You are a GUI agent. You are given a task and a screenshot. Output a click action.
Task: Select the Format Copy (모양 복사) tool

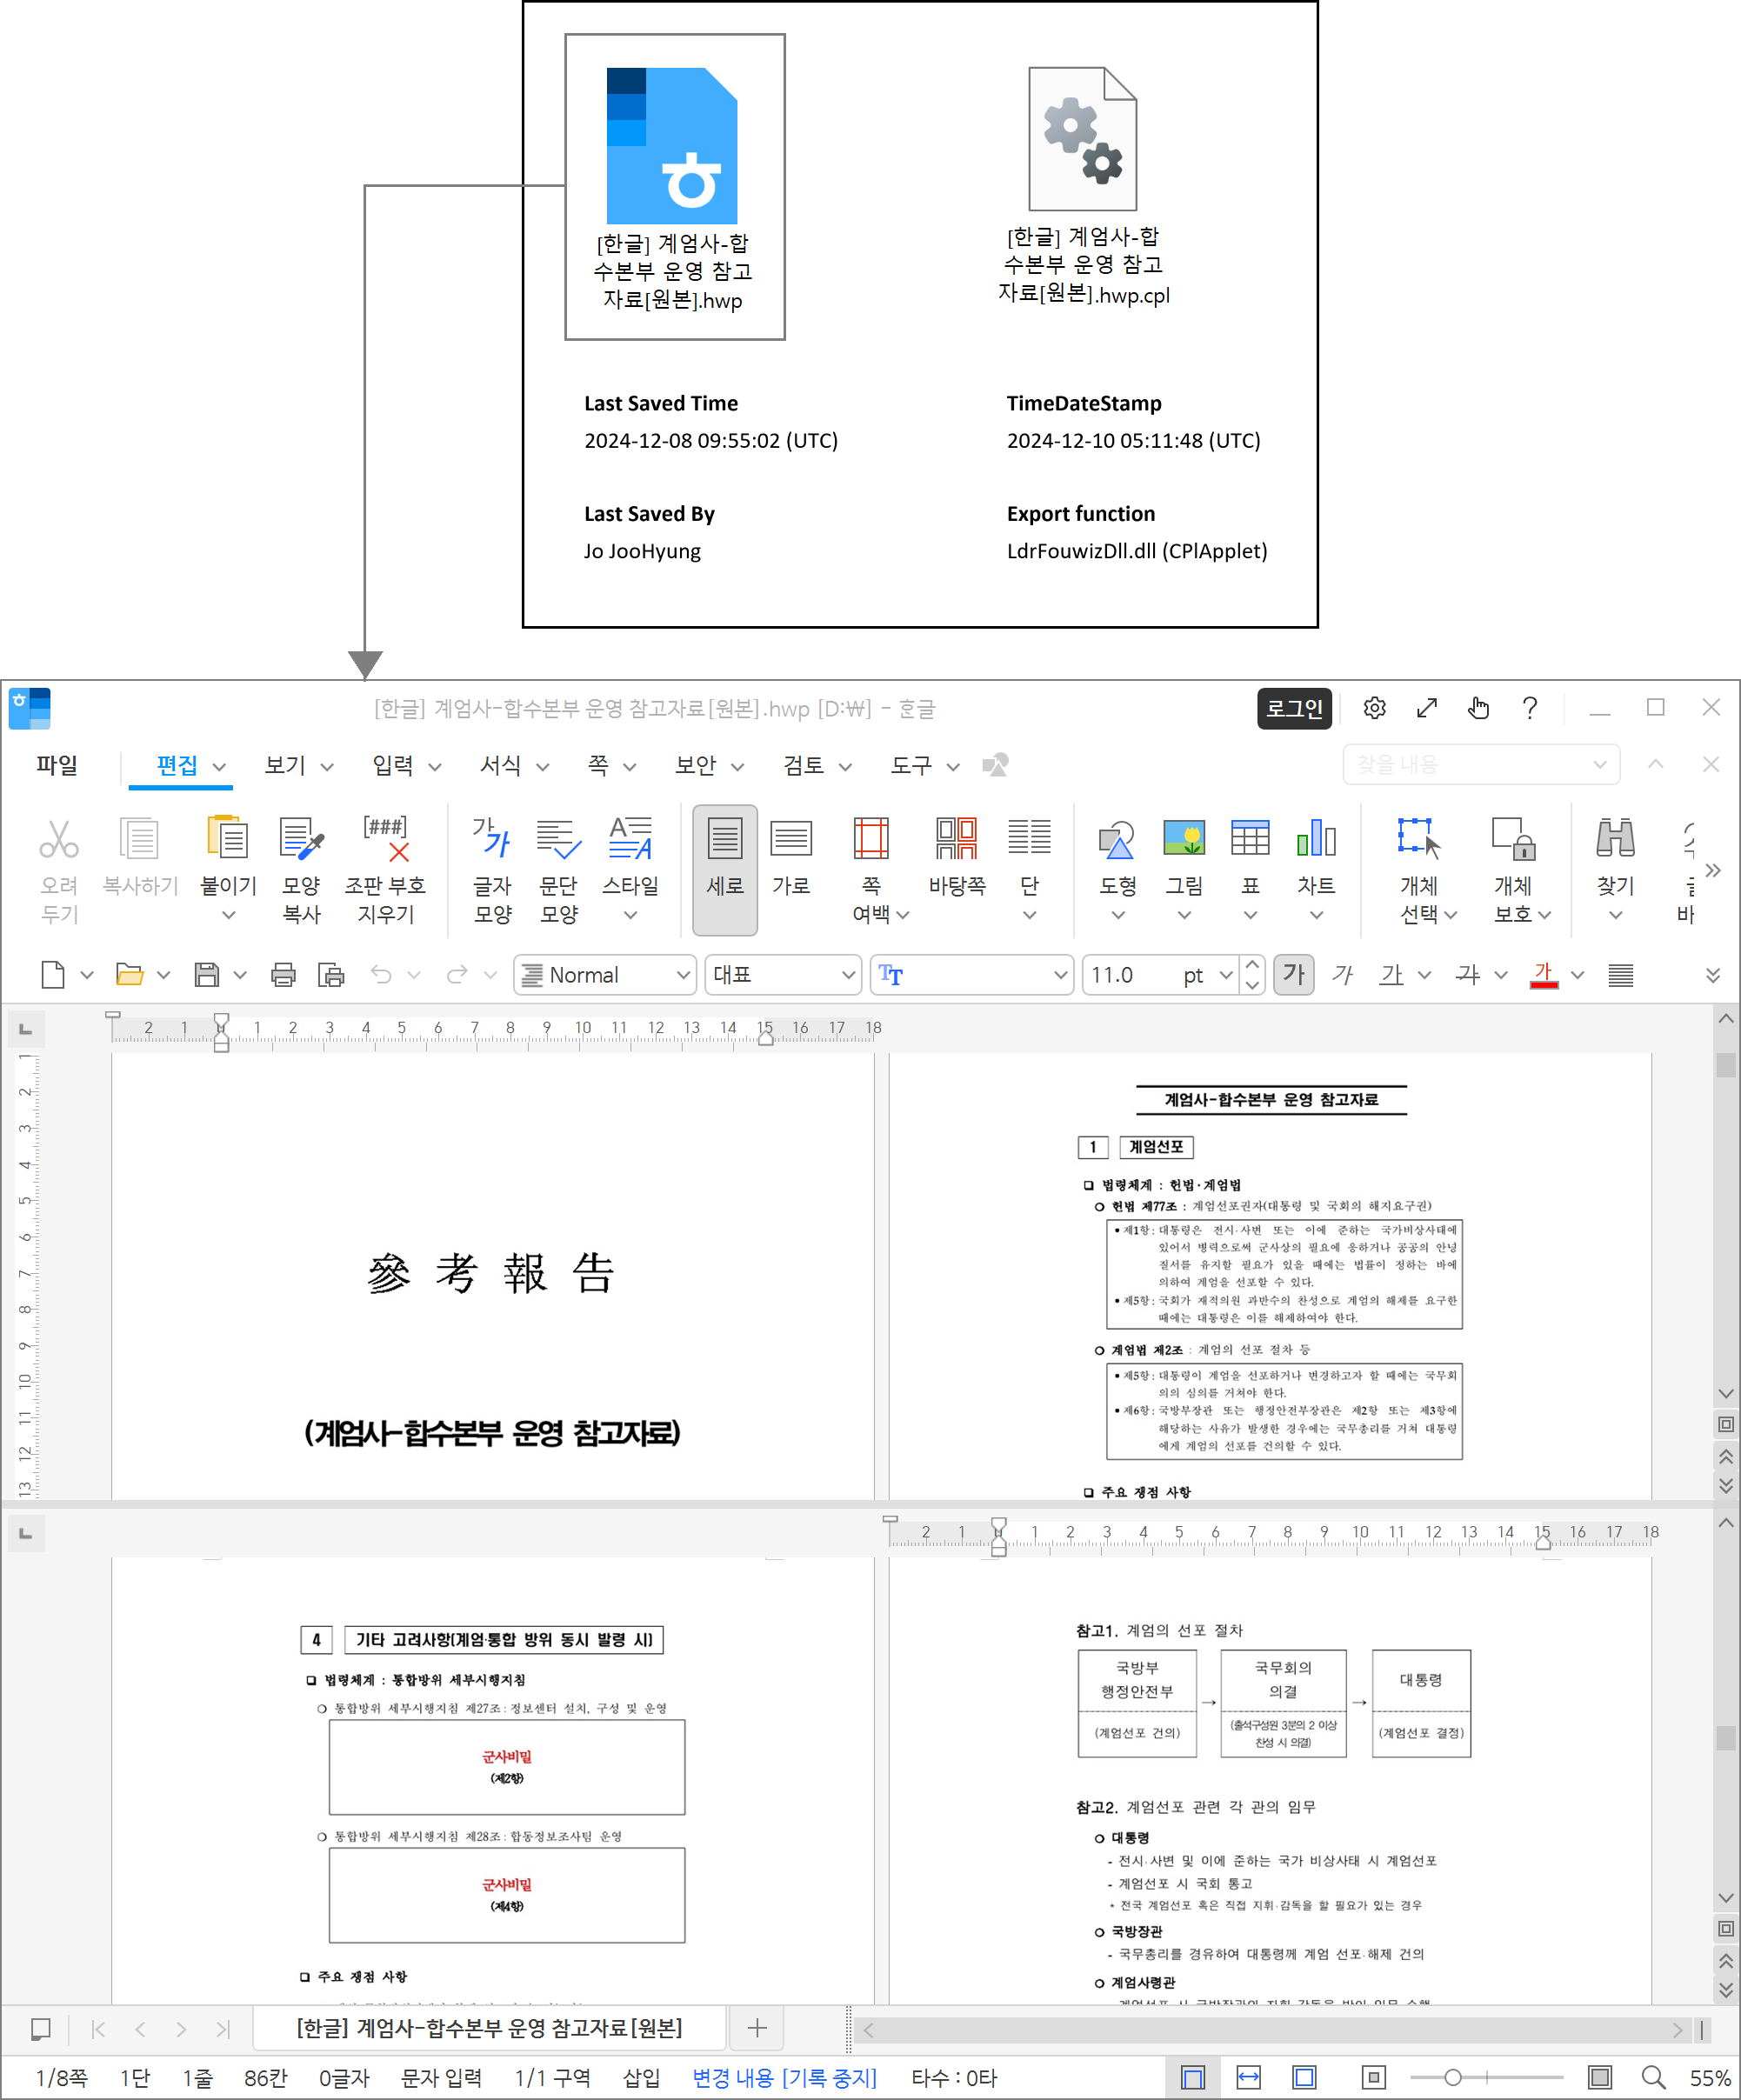point(301,839)
